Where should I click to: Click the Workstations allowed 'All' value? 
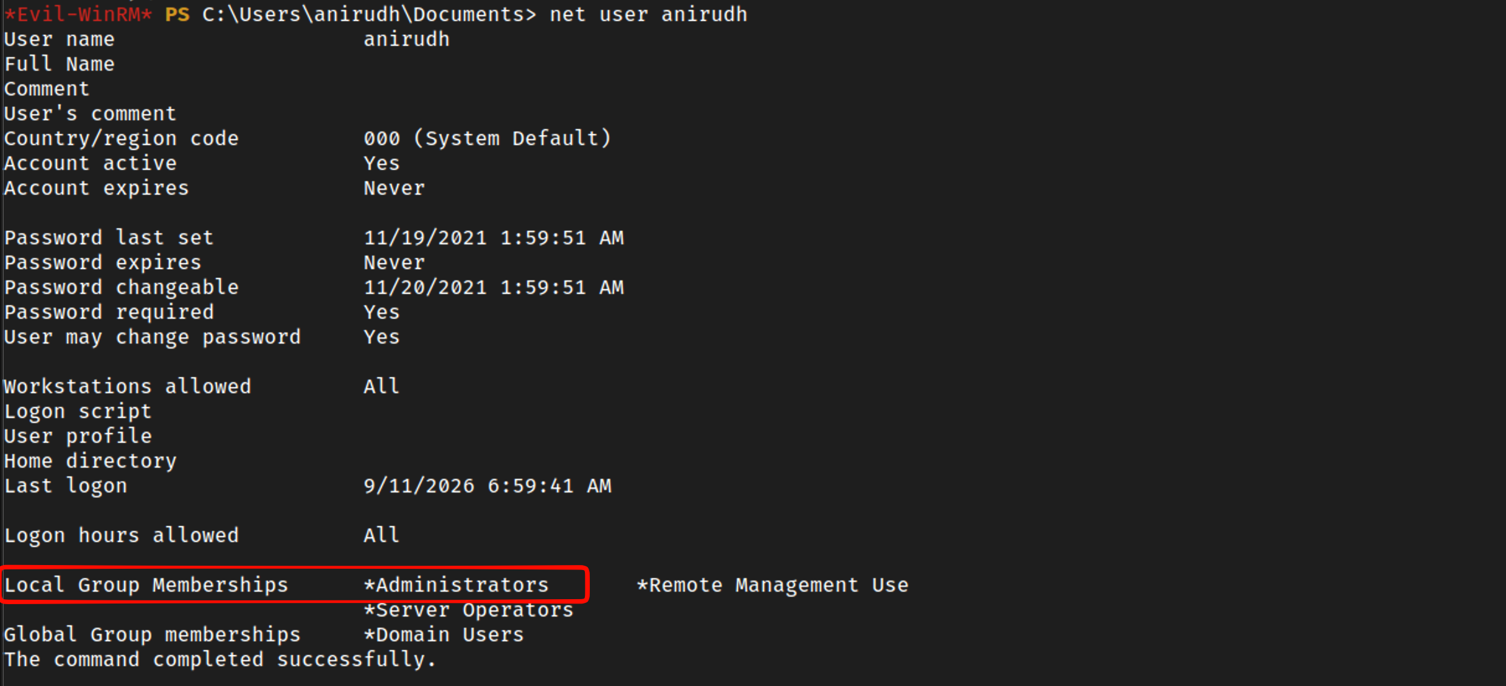point(381,386)
